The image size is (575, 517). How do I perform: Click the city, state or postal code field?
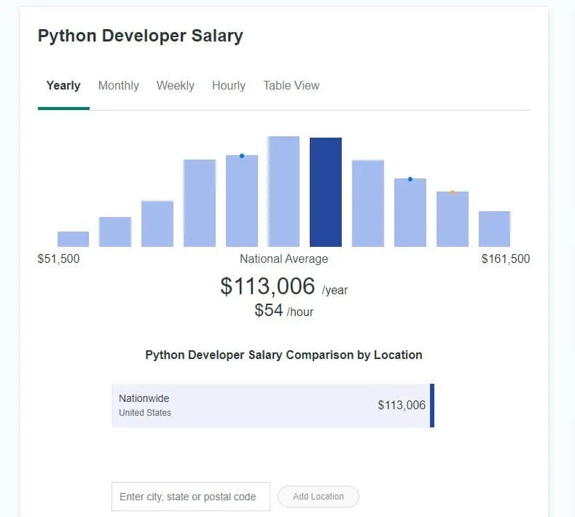tap(191, 497)
